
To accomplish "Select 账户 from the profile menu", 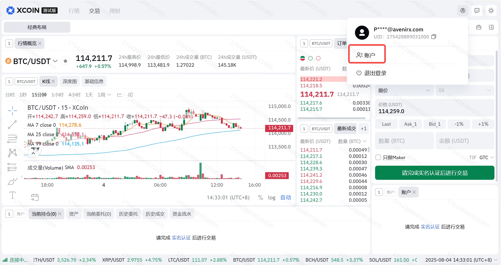I will pos(367,55).
